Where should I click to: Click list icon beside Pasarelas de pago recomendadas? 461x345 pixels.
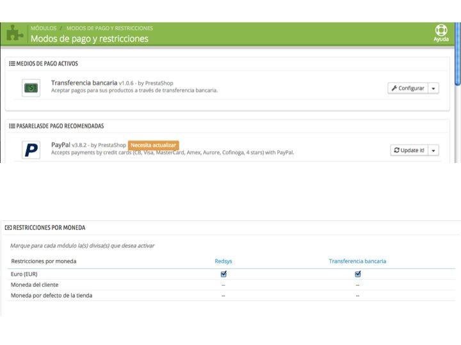point(12,126)
